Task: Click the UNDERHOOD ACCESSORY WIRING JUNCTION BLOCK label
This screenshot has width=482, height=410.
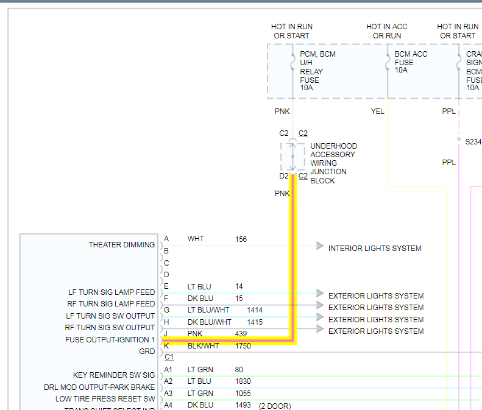Action: [333, 163]
